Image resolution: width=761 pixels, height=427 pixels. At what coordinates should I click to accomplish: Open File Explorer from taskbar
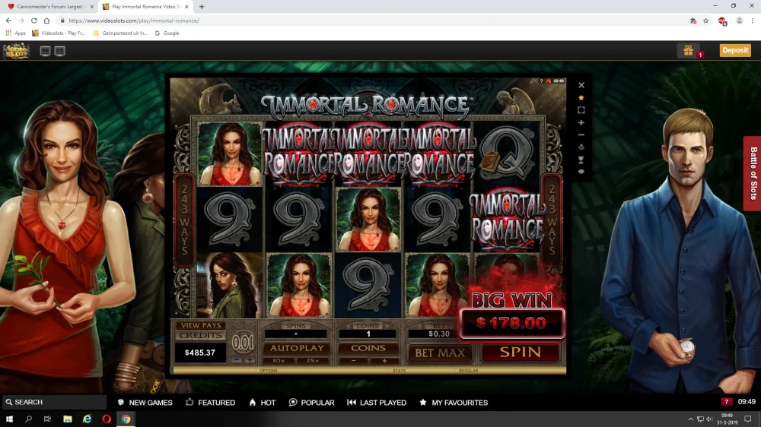click(68, 419)
